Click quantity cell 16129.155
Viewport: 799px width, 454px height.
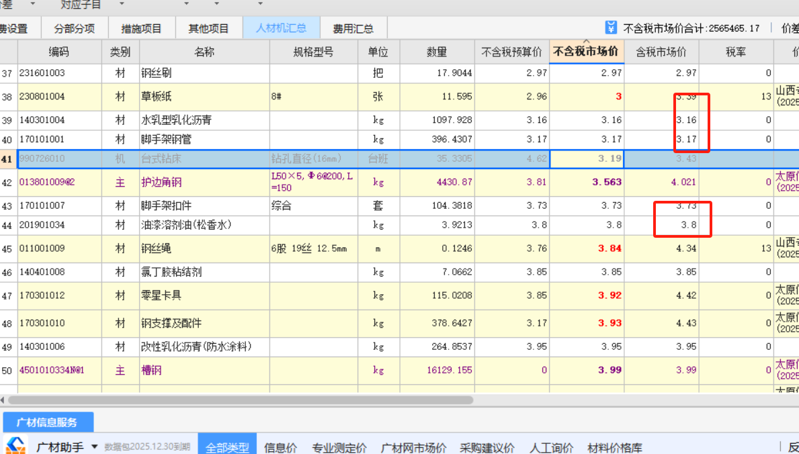pos(437,371)
